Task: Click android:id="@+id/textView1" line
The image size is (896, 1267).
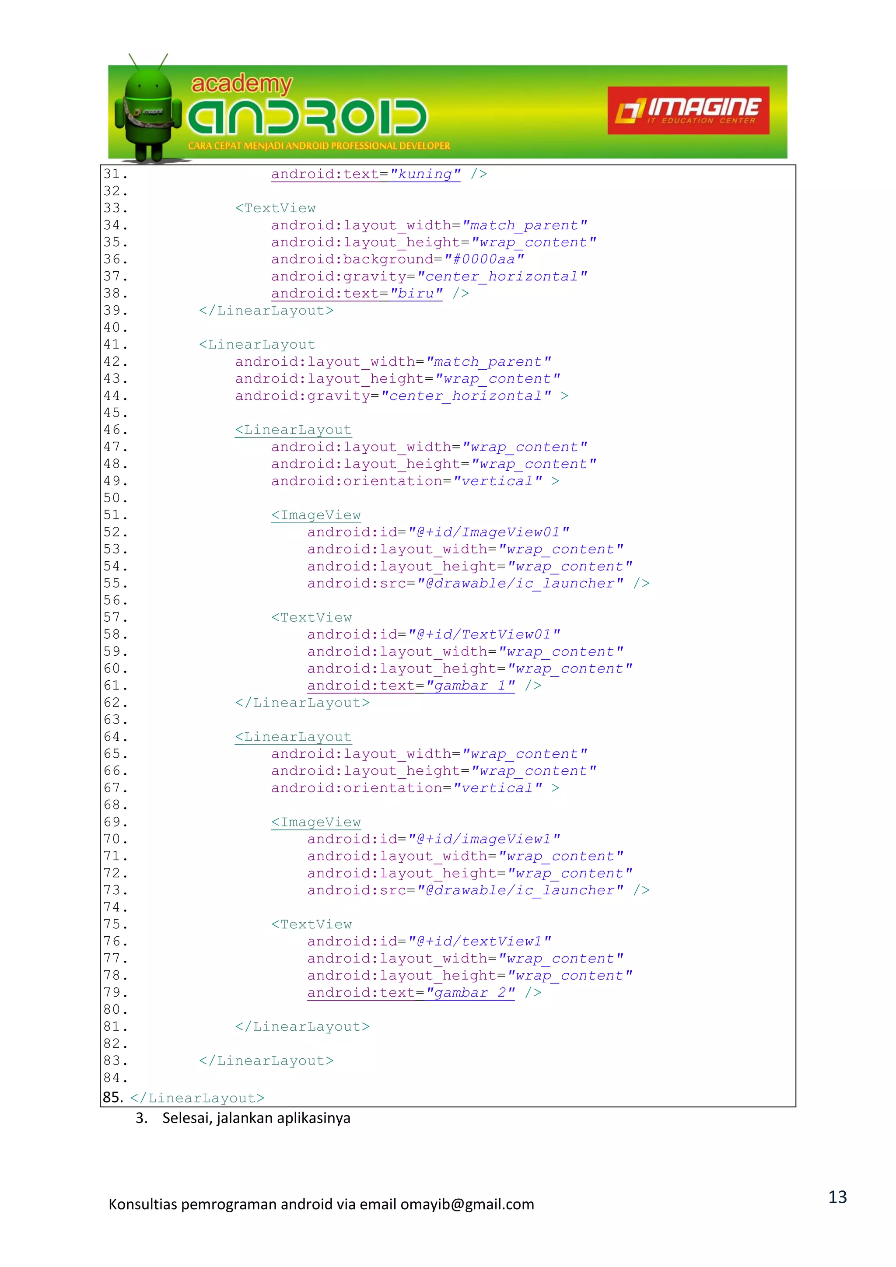Action: click(x=429, y=941)
